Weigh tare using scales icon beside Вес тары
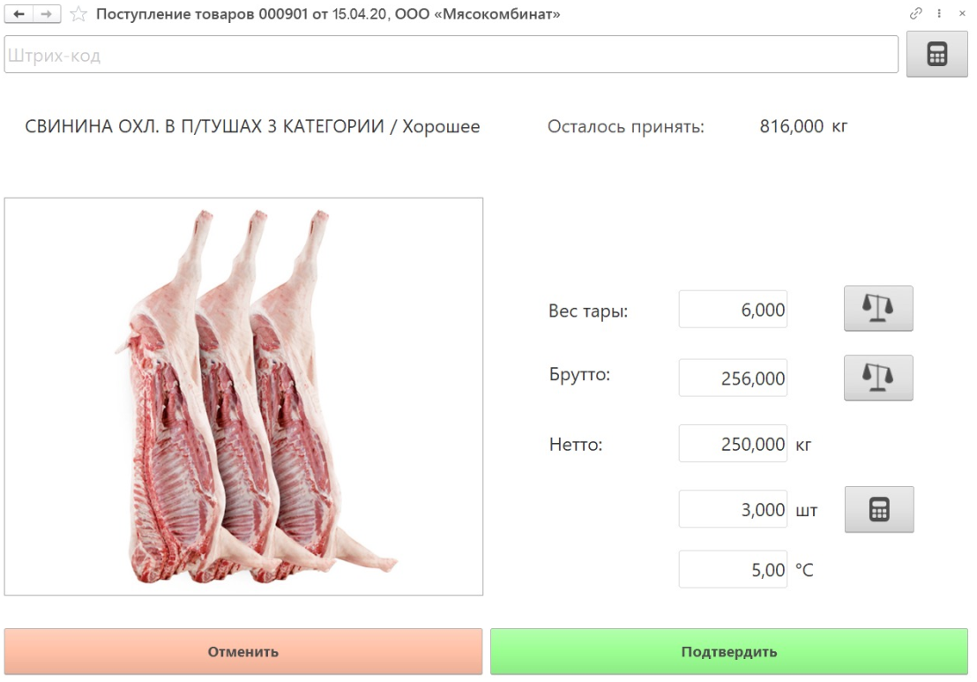The image size is (977, 682). 878,309
